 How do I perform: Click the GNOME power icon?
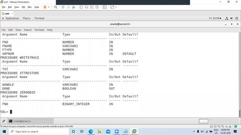[237, 18]
